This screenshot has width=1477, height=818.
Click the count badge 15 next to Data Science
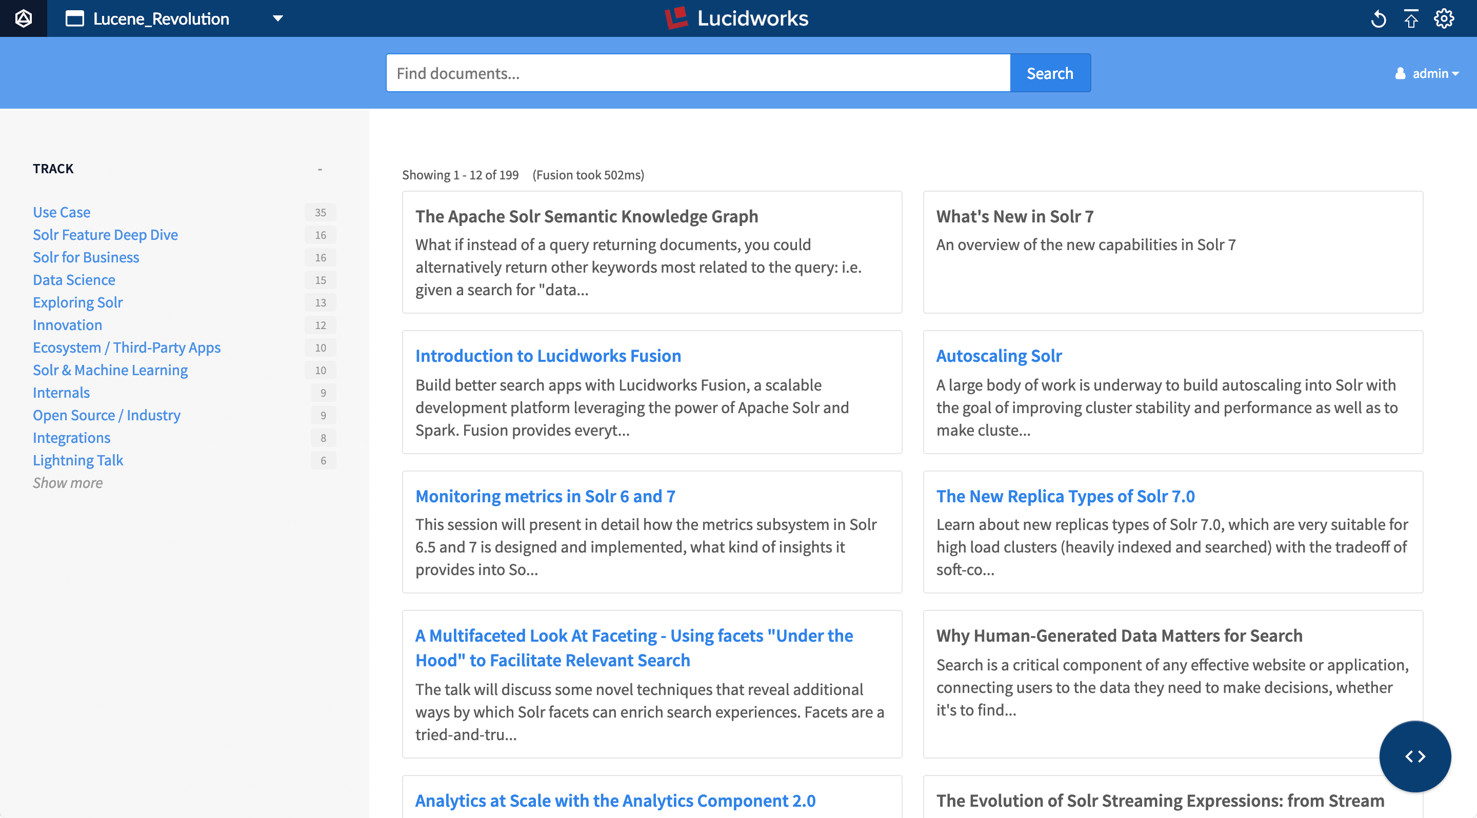point(321,280)
